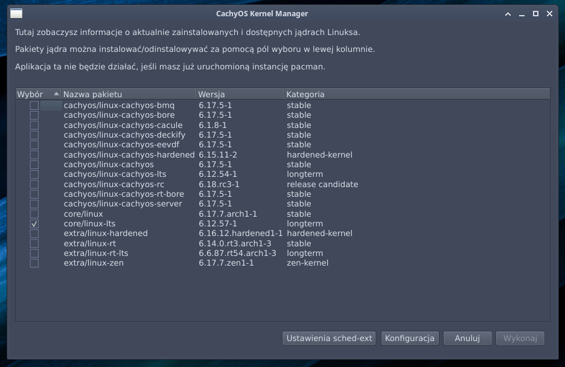Click the Konfiguracja button
This screenshot has width=565, height=367.
tap(410, 338)
